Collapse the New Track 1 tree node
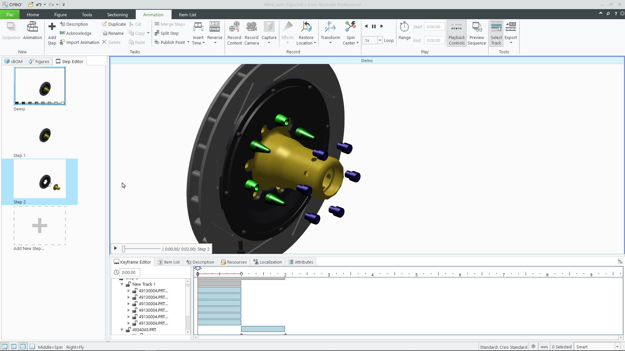 point(122,284)
